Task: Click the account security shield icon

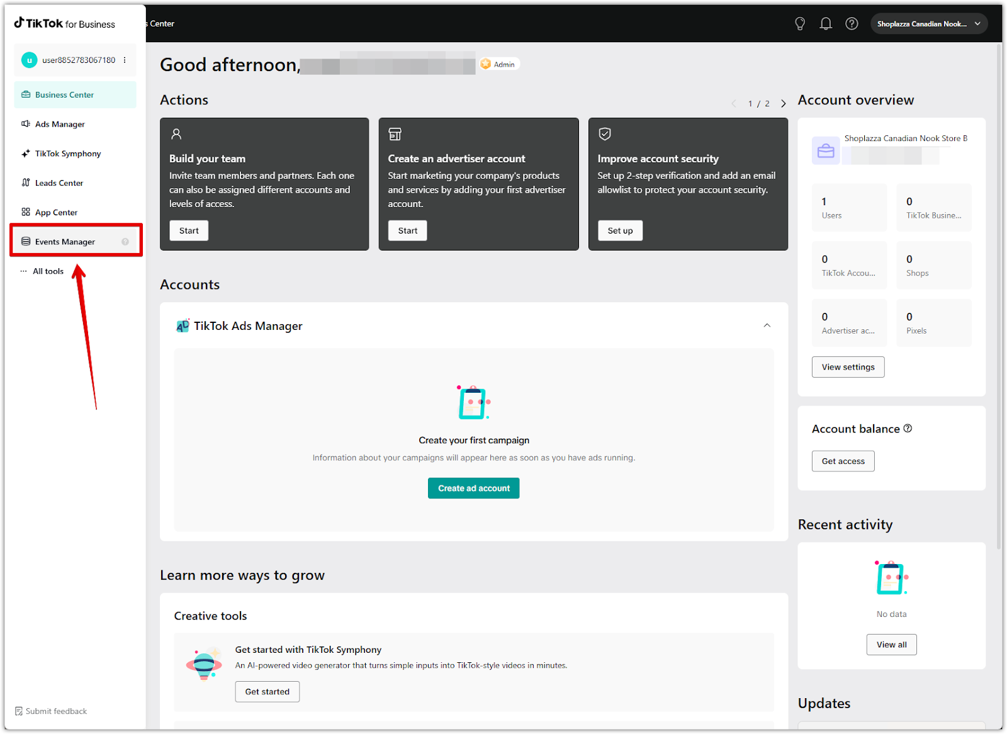Action: tap(605, 134)
